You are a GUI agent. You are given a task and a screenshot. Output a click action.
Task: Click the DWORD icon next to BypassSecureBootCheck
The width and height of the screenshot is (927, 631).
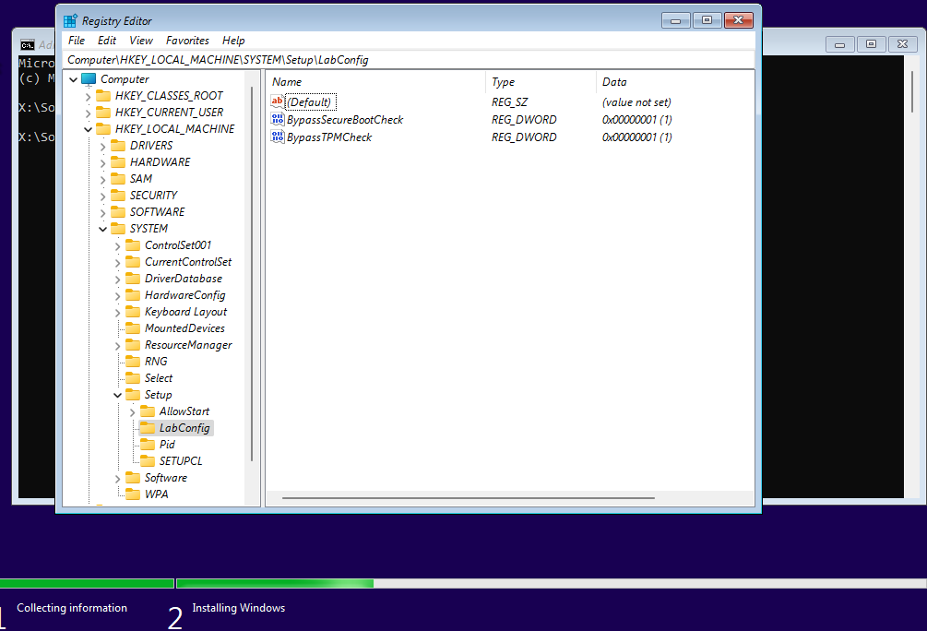(x=277, y=119)
